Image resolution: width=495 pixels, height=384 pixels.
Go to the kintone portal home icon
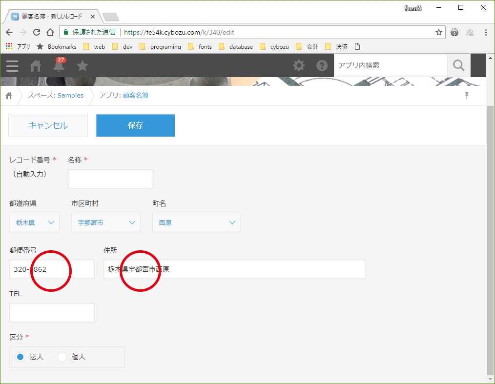pyautogui.click(x=36, y=65)
